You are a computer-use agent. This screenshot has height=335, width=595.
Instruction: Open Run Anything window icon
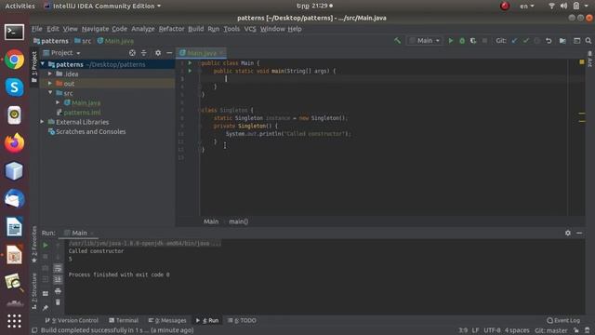pyautogui.click(x=576, y=41)
